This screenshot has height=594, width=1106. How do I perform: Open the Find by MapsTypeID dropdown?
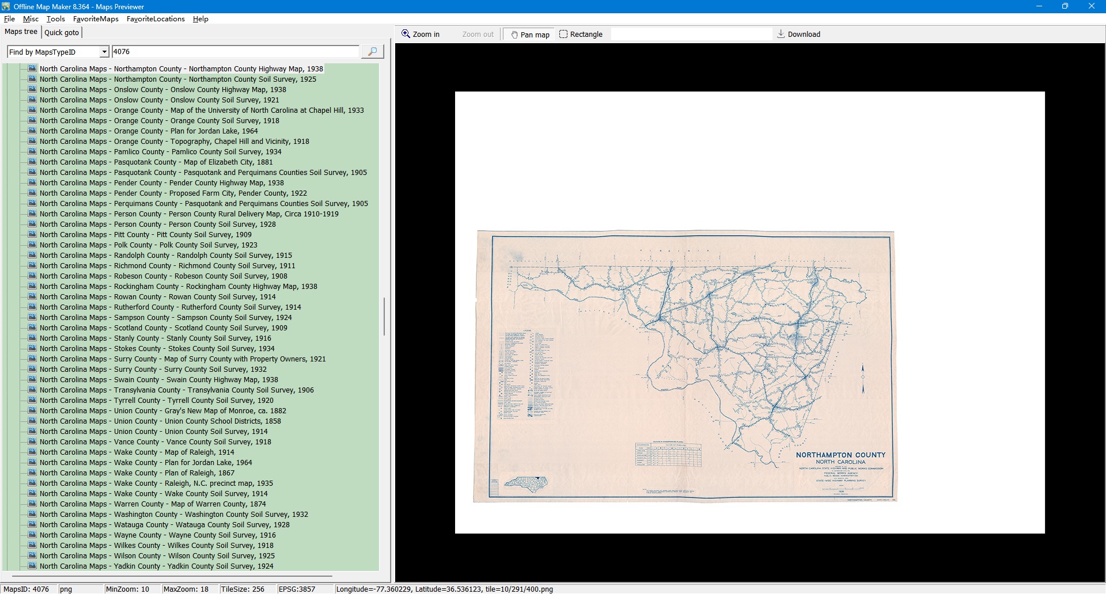[x=104, y=52]
